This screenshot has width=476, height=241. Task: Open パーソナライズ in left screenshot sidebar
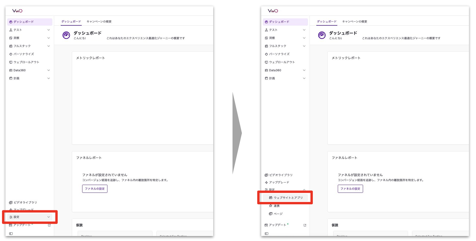(23, 54)
